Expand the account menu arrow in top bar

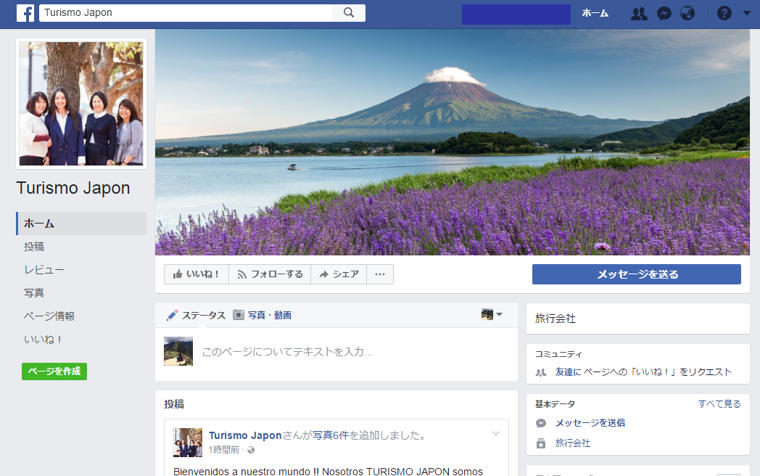tap(746, 13)
